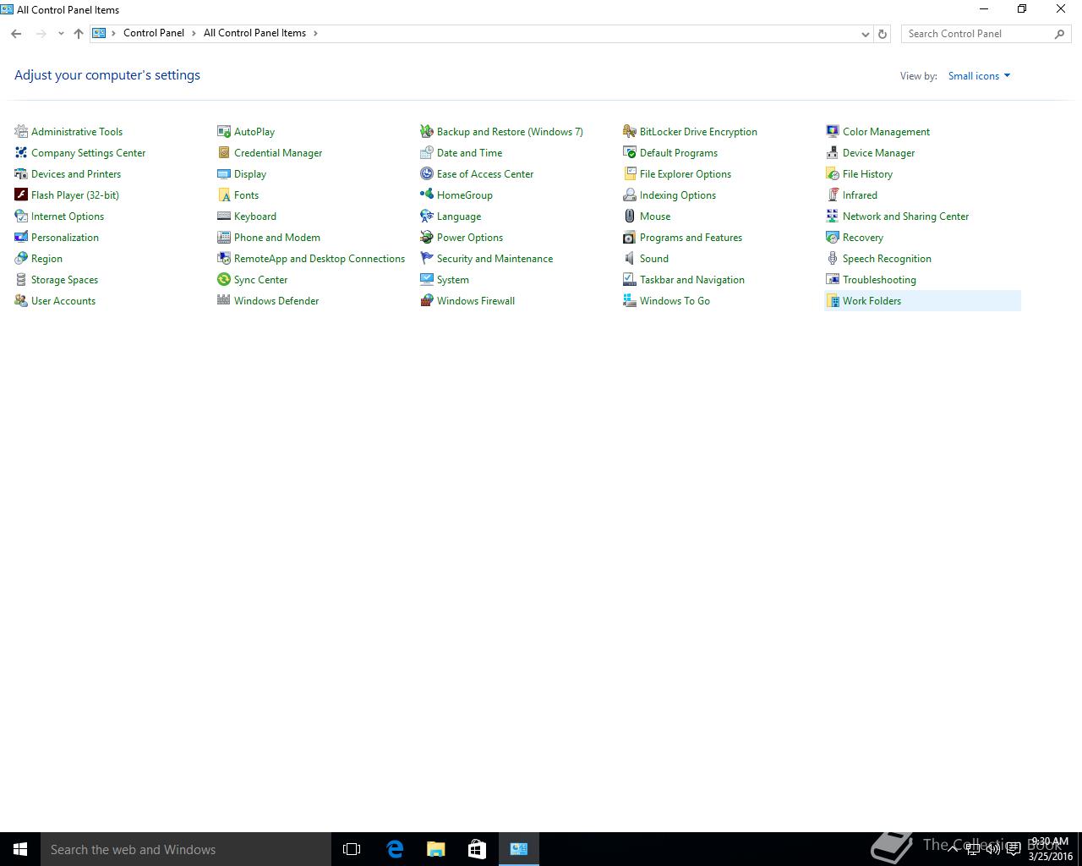Open Task View on the taskbar
Screen dimensions: 1082x866
[352, 849]
